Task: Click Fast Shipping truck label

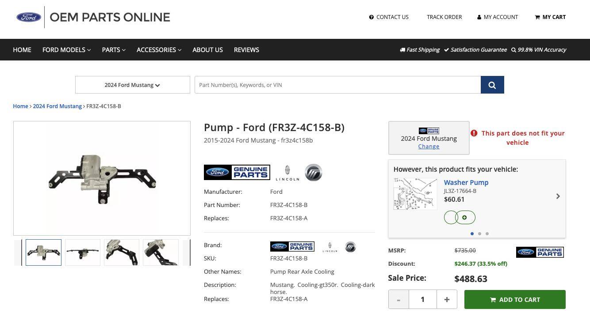Action: point(420,50)
